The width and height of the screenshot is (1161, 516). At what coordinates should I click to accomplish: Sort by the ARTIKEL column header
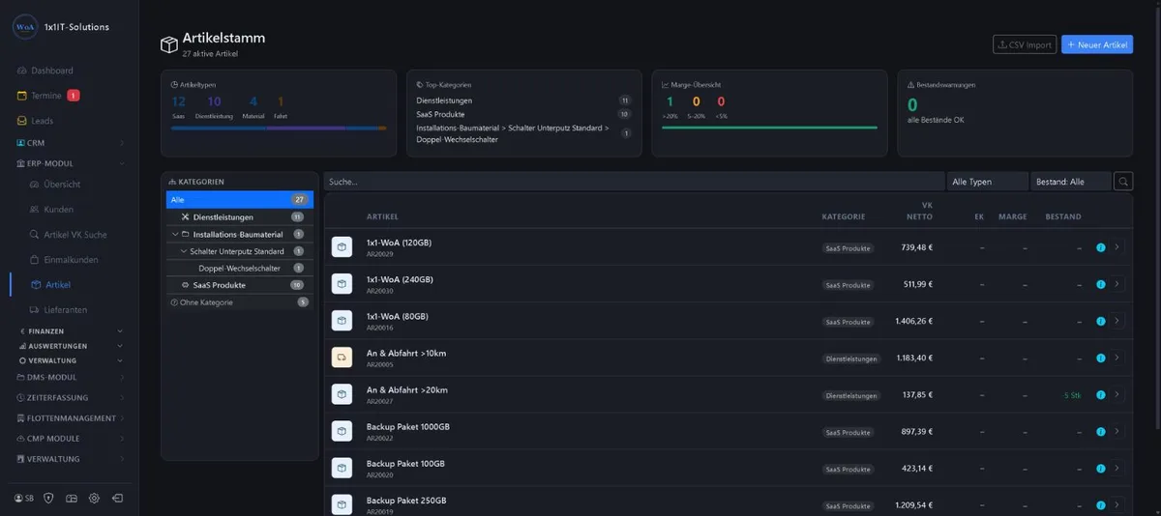[382, 216]
